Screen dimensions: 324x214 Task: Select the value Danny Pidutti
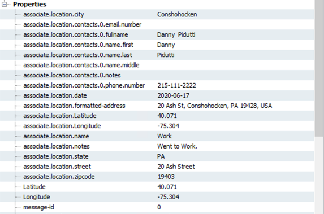point(176,34)
